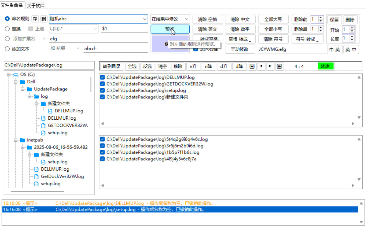Click the GetDockVer32W.log file icon
Screen dimensions: 366x229
coord(36,177)
